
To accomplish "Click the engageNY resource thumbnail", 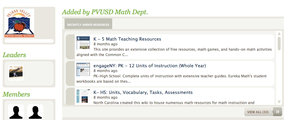I will (x=83, y=69).
